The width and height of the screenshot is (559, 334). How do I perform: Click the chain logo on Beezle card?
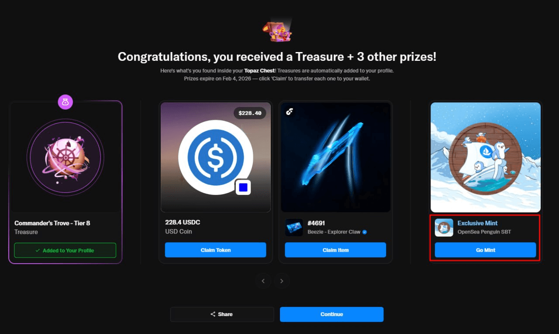[x=289, y=112]
